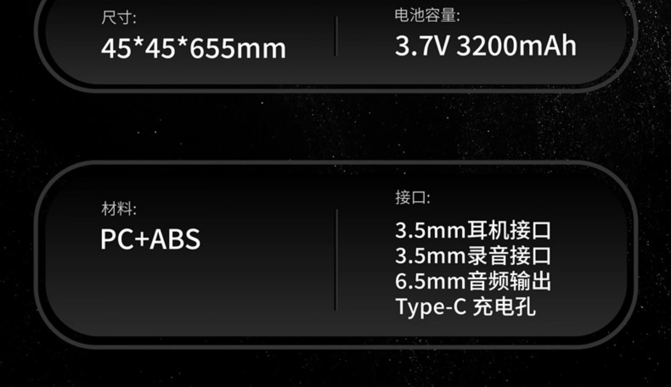Screen dimensions: 671x387
Task: Click the Type-C word
Action: click(431, 307)
